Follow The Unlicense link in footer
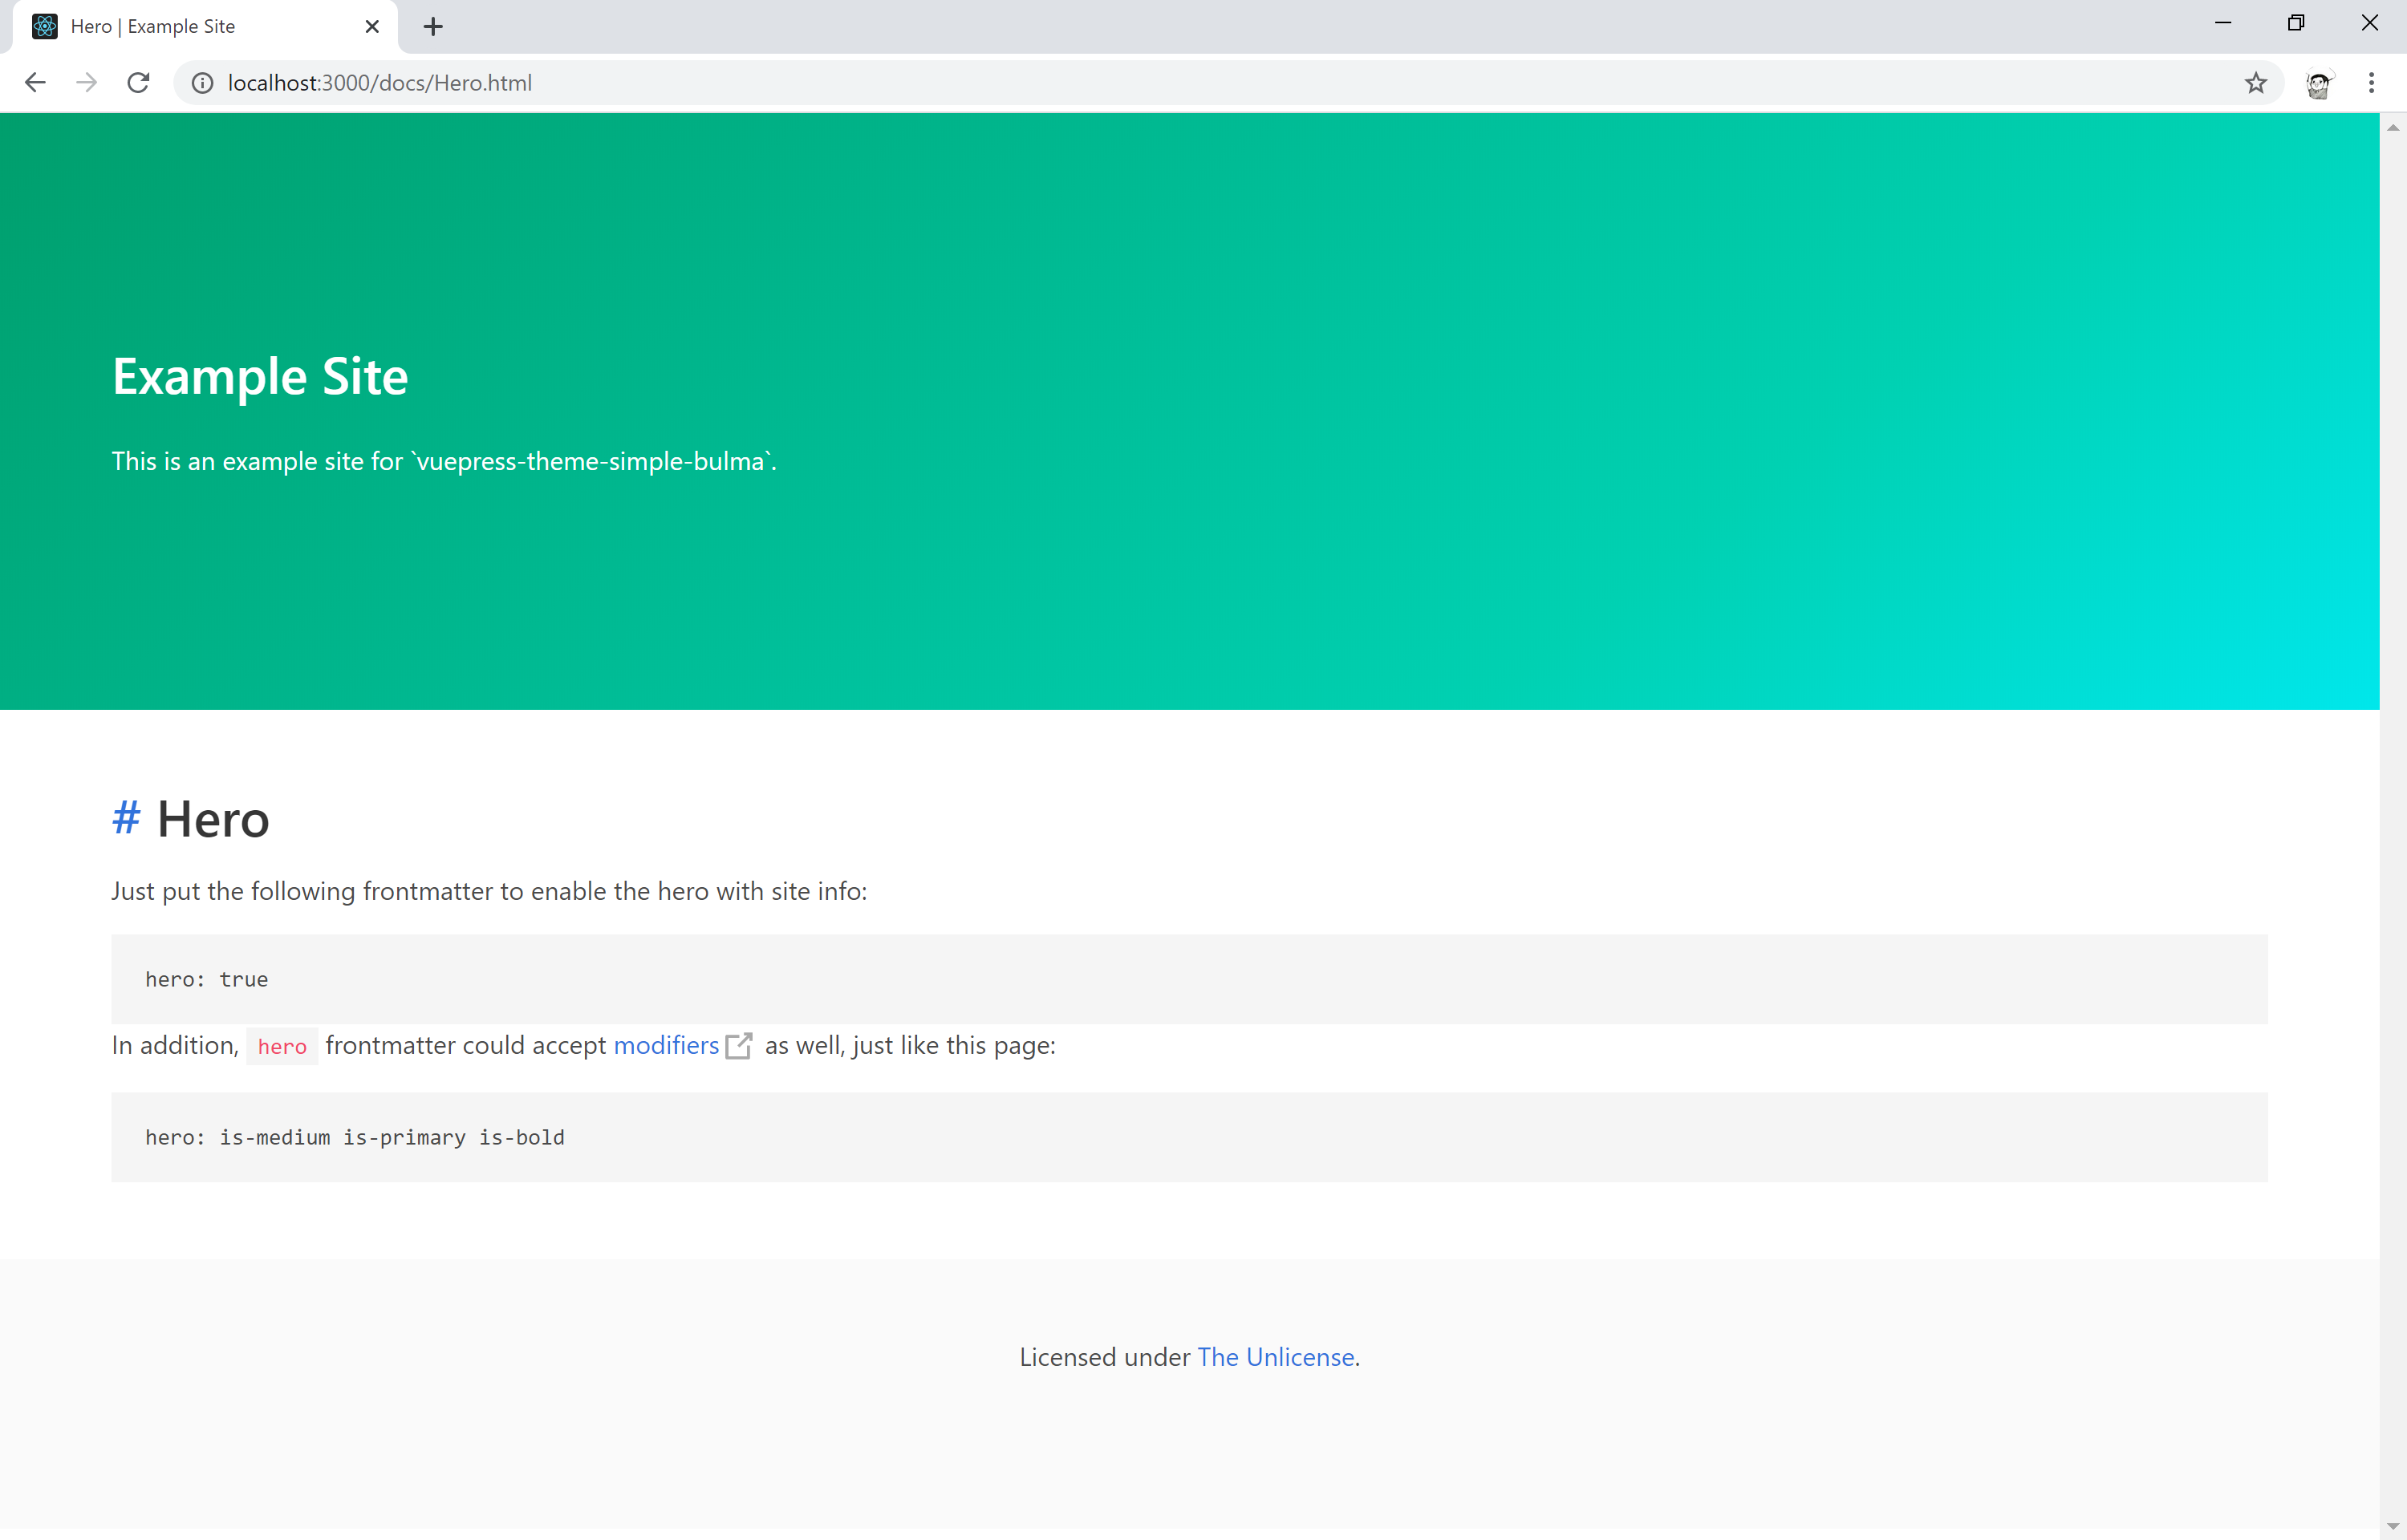This screenshot has width=2407, height=1540. click(x=1276, y=1357)
